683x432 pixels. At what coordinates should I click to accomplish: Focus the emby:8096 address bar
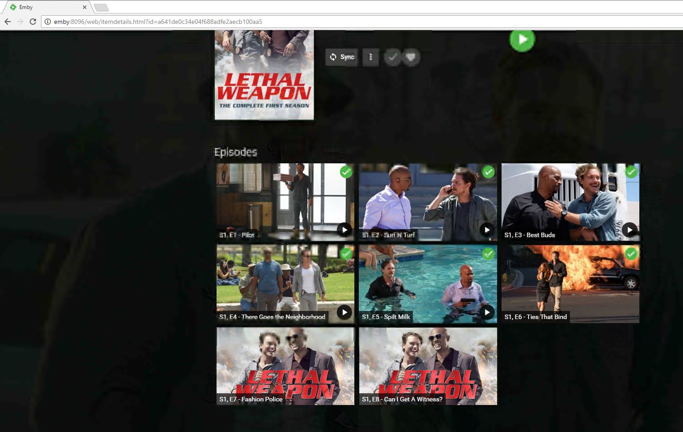pyautogui.click(x=362, y=22)
